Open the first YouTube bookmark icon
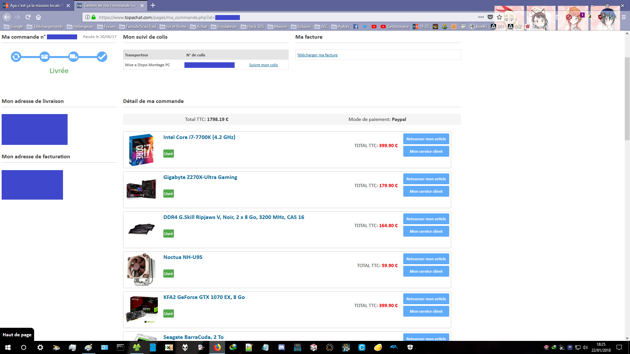This screenshot has height=354, width=630. coord(374,27)
